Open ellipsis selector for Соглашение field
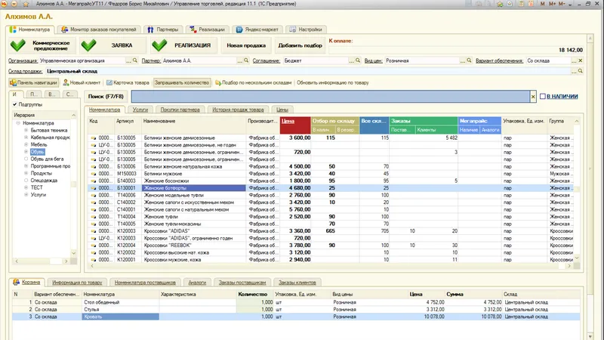 [x=351, y=61]
